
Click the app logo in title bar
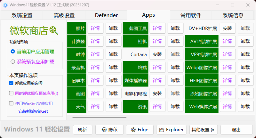[5, 5]
